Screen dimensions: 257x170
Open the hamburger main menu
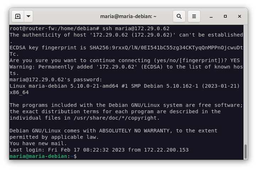(194, 16)
